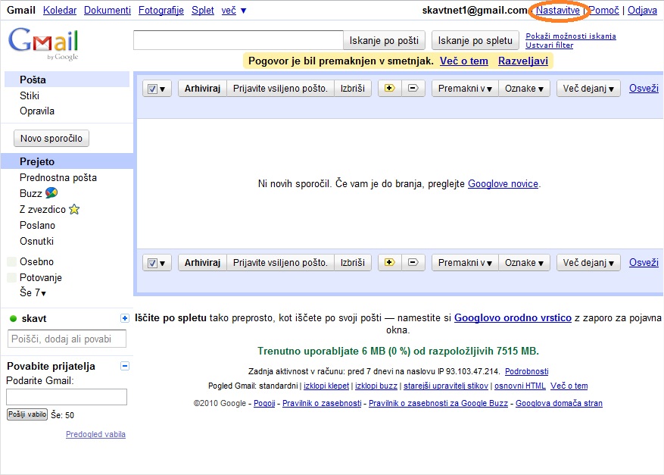
Task: Mark not important with top toolbar minus icon
Action: point(413,88)
